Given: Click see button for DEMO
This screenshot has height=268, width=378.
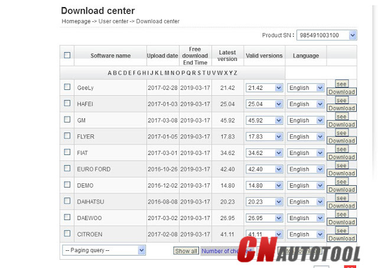Looking at the screenshot, I should tap(341, 182).
